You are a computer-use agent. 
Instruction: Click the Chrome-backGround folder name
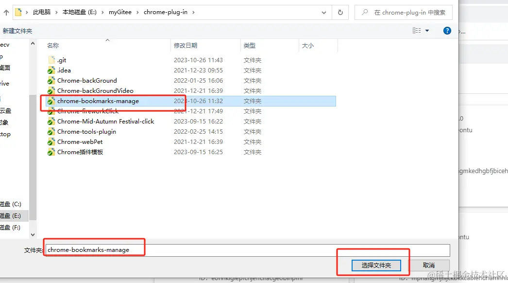pos(87,81)
